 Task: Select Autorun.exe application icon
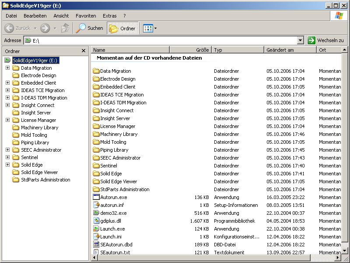96,197
